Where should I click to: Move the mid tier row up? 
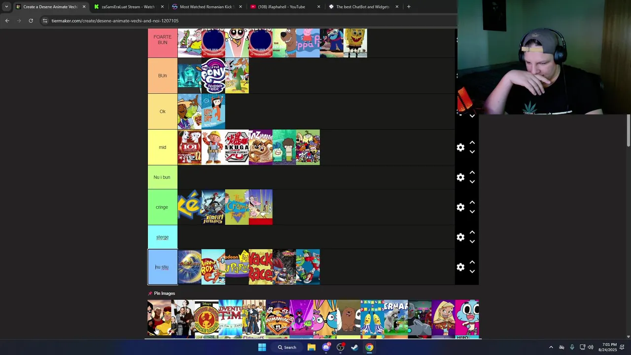472,142
